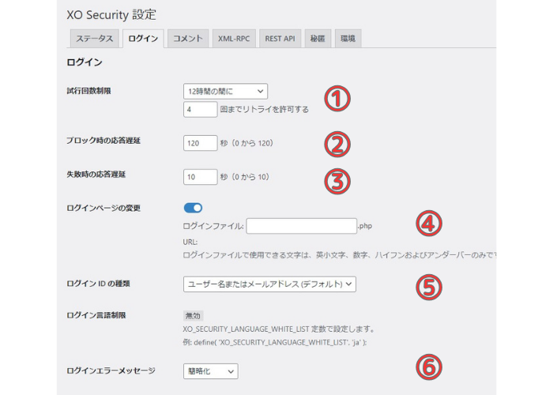Click the 失敗時の応答遅延 seconds field

[x=201, y=177]
